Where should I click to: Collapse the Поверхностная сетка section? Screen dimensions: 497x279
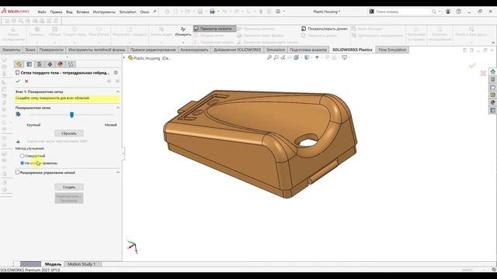coord(118,108)
